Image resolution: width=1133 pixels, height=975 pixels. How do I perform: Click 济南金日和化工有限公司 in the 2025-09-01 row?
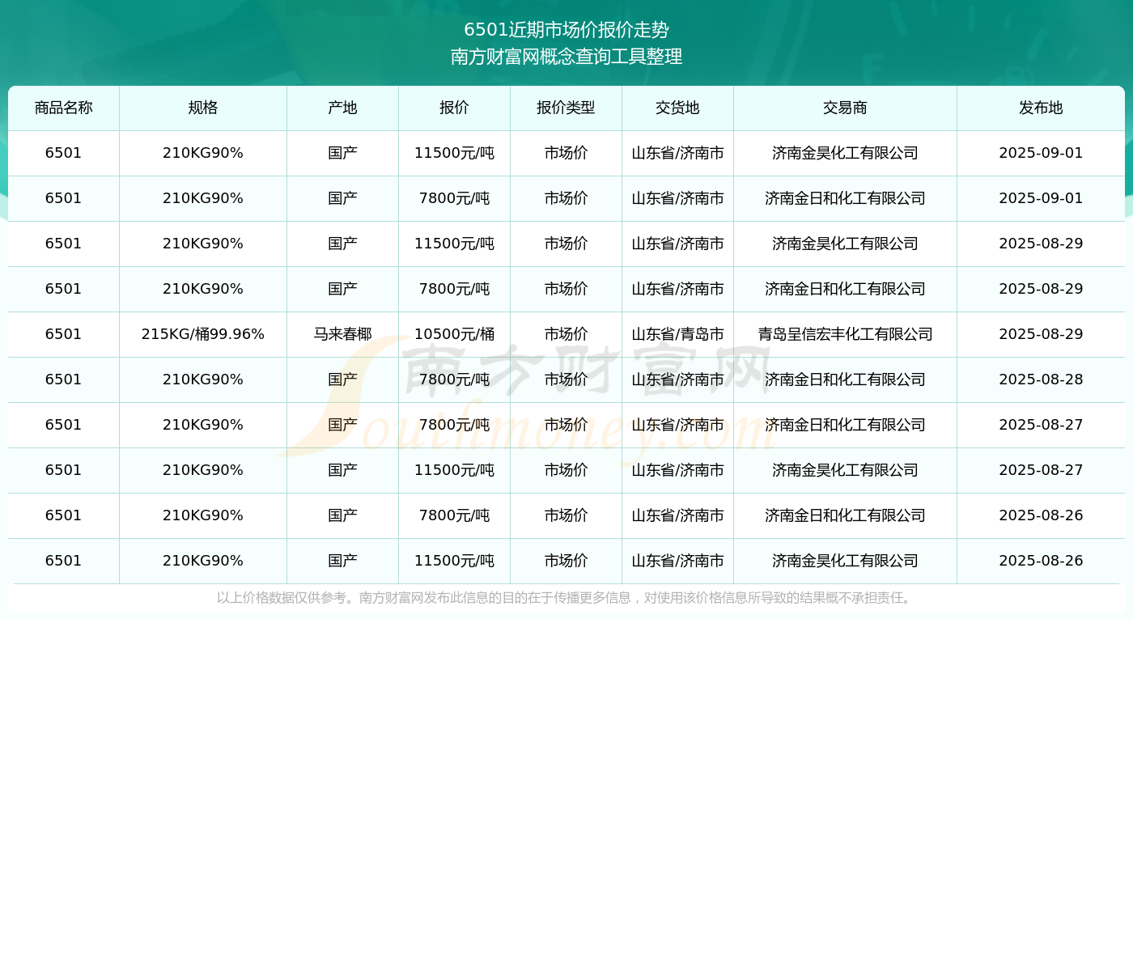tap(846, 198)
